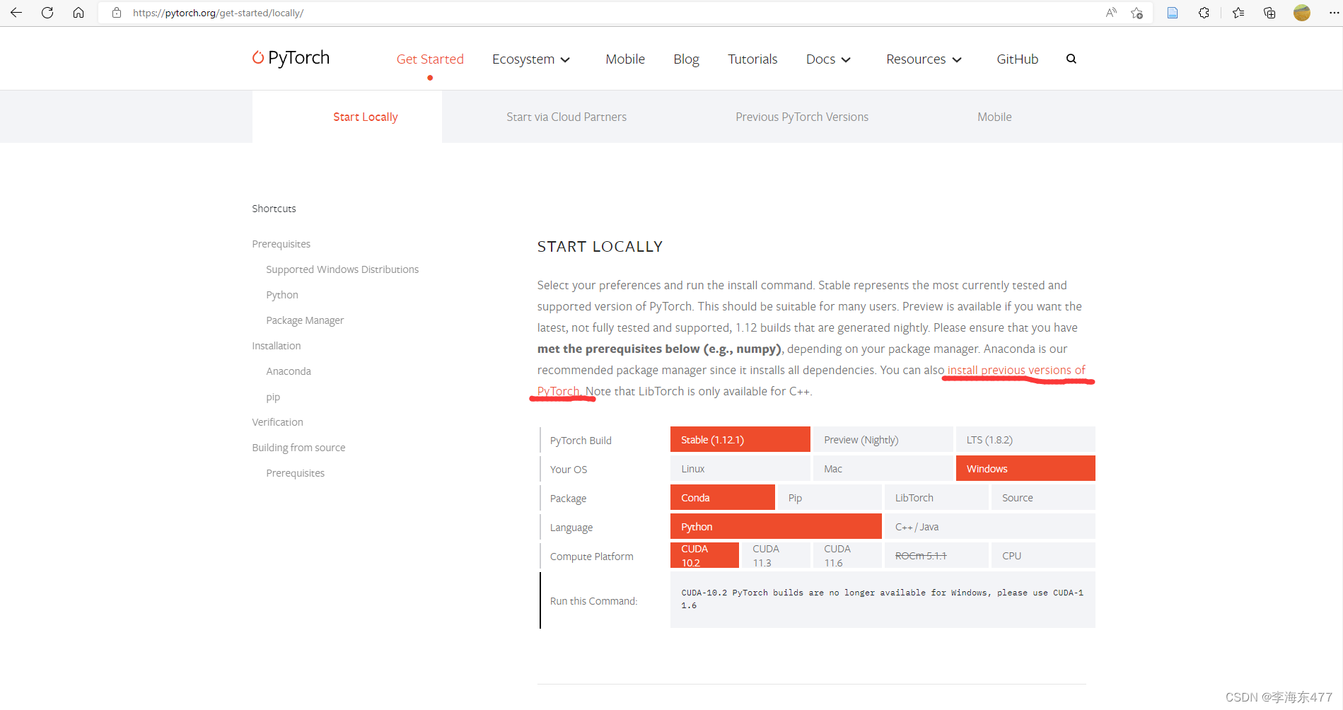
Task: Jump to Python shortcut in sidebar
Action: 282,295
